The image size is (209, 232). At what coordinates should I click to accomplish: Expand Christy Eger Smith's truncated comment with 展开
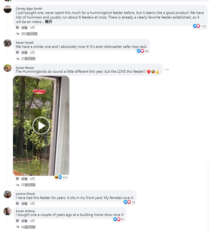[x=48, y=22]
